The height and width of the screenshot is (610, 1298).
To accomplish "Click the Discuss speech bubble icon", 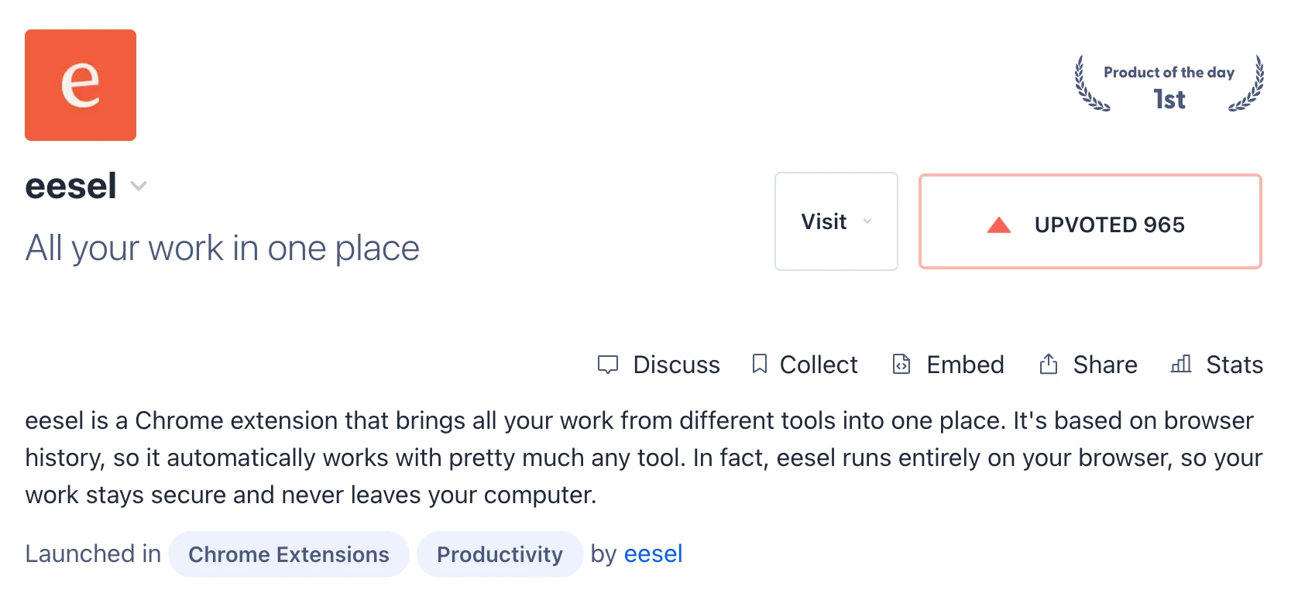I will click(608, 365).
